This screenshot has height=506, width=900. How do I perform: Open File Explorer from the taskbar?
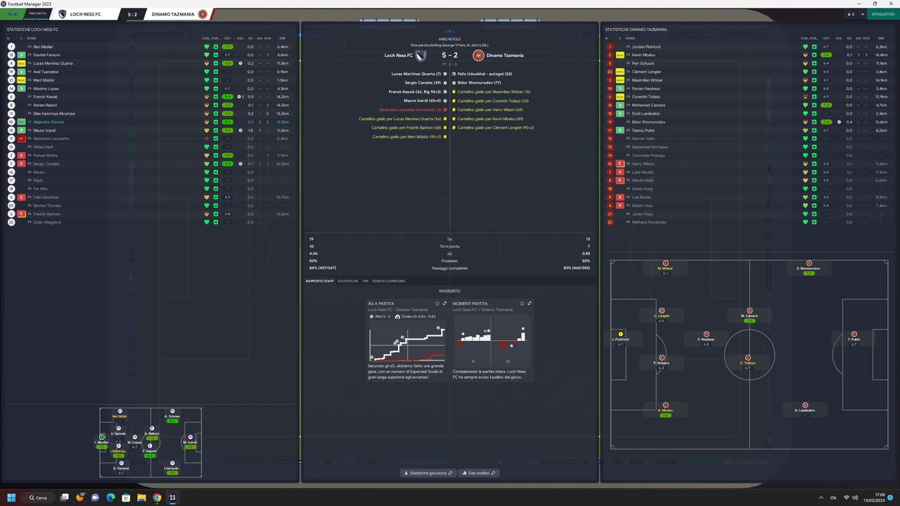click(x=141, y=498)
